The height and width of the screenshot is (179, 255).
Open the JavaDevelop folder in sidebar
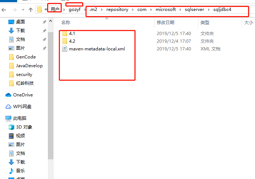point(29,66)
